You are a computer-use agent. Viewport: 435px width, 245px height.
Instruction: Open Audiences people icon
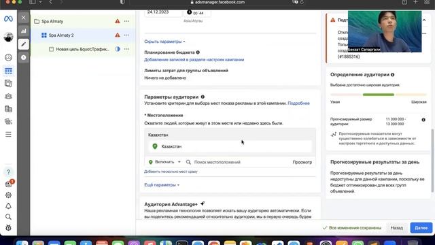pos(8,96)
